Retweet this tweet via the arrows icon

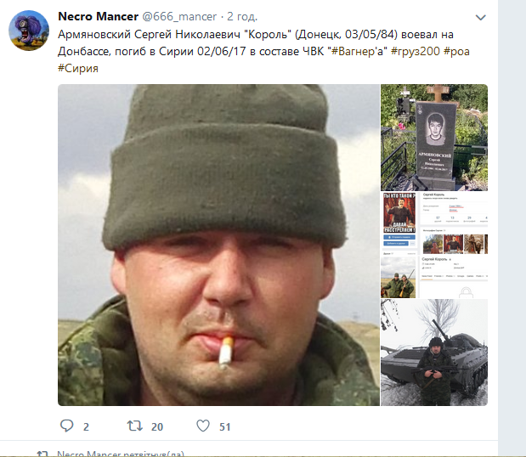(x=135, y=426)
